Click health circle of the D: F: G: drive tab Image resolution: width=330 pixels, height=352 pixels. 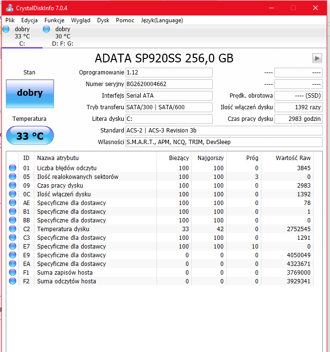click(x=46, y=29)
